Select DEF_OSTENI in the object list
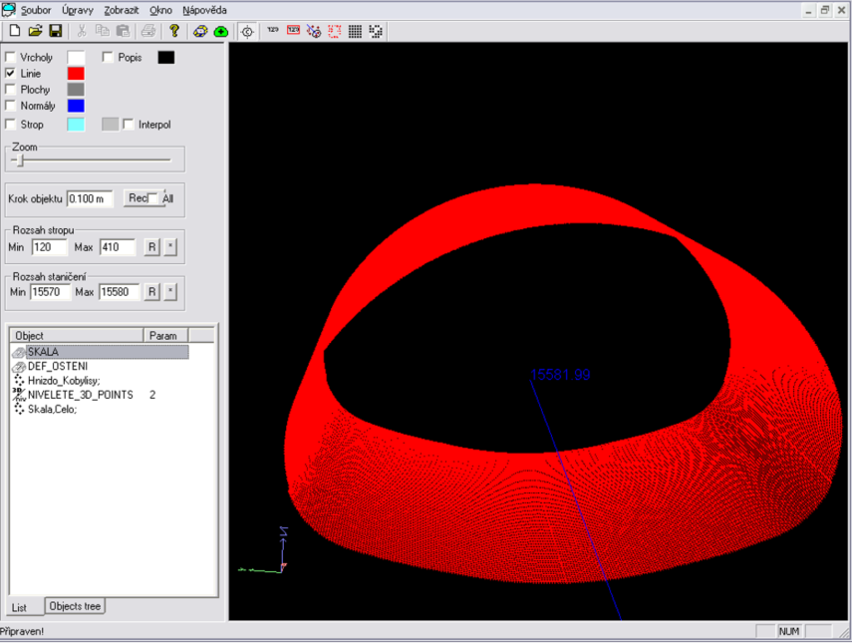 [58, 366]
